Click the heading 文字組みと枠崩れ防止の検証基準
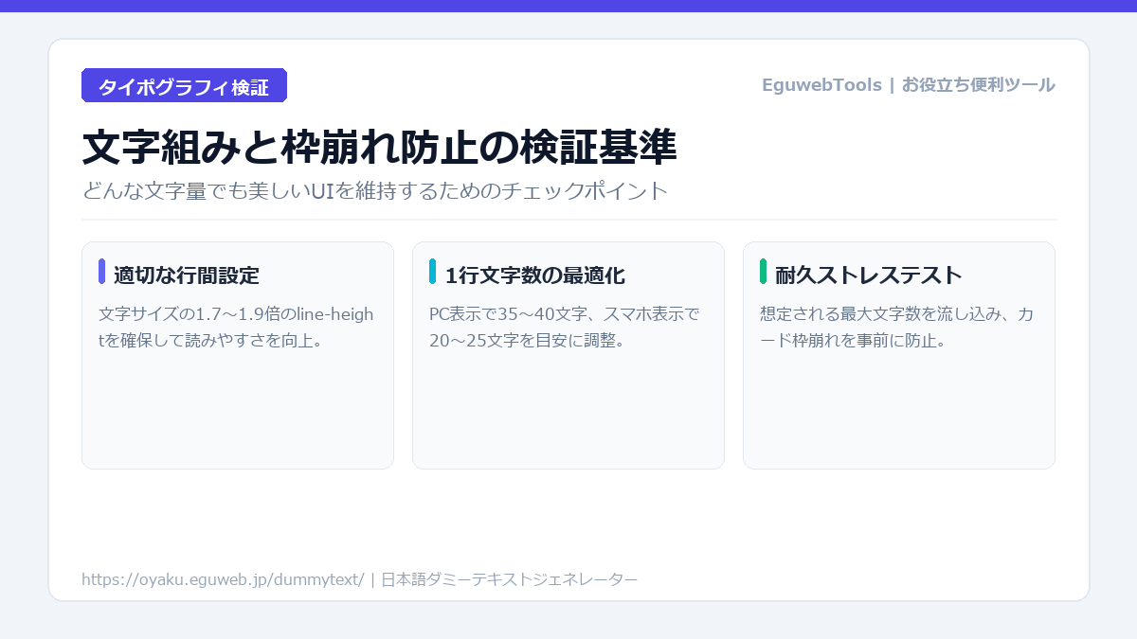The image size is (1137, 639). (379, 148)
